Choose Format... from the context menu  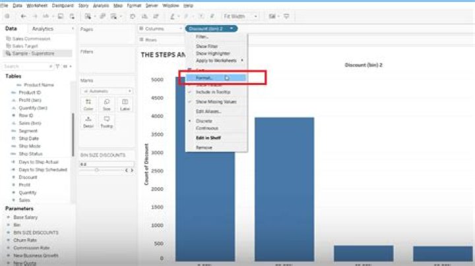pos(205,78)
